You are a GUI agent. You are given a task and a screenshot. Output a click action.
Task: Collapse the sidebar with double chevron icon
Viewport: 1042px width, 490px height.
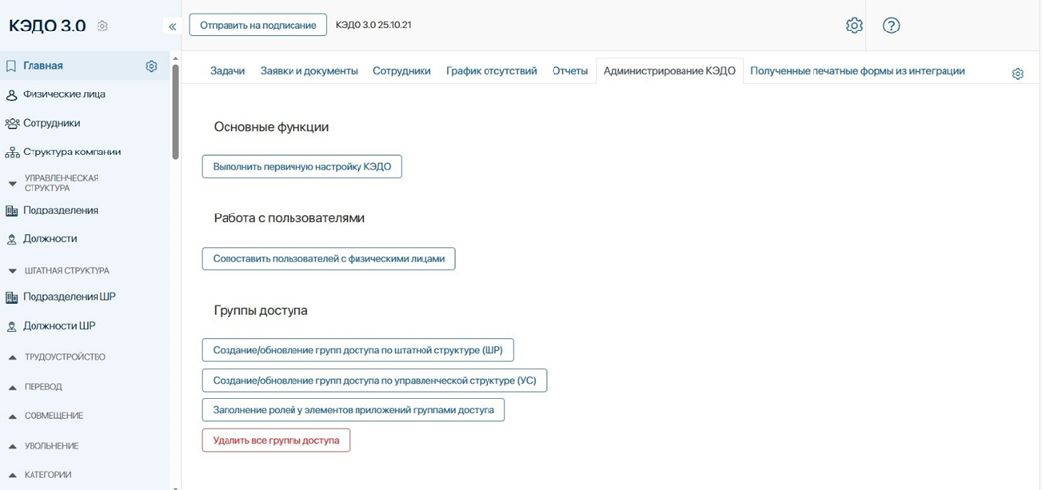(172, 26)
